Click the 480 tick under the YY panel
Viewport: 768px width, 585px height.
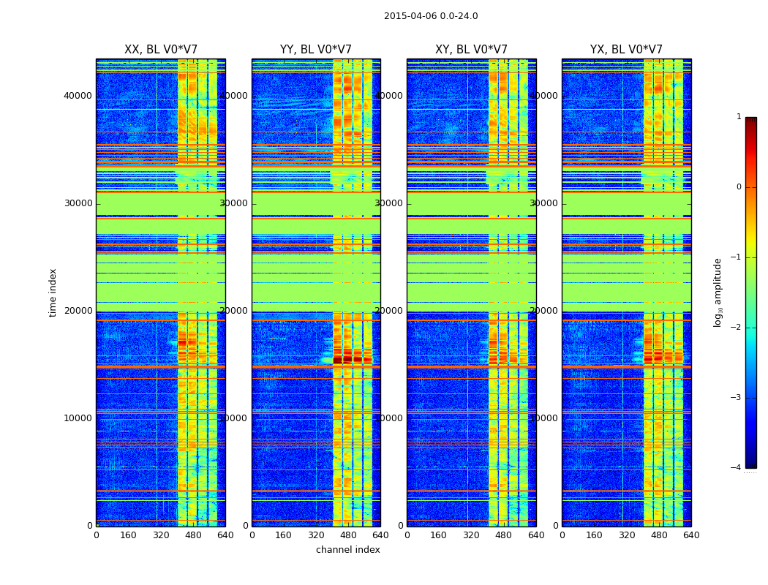coord(348,535)
